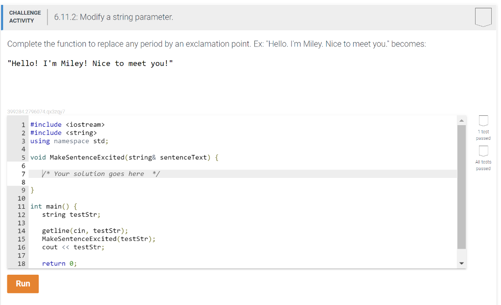Click line number 5 in the editor
Image resolution: width=501 pixels, height=305 pixels.
[x=23, y=157]
